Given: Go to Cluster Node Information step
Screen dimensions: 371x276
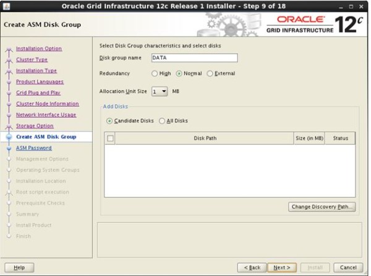Looking at the screenshot, I should click(x=48, y=104).
